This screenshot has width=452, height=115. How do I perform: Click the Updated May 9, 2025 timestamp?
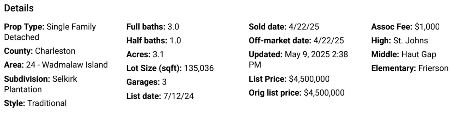[x=298, y=60]
